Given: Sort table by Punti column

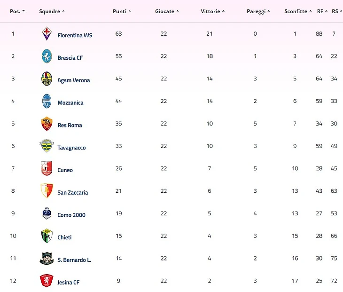Looking at the screenshot, I should point(122,11).
